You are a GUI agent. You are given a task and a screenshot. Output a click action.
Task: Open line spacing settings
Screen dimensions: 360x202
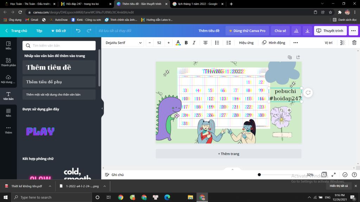[x=229, y=43]
